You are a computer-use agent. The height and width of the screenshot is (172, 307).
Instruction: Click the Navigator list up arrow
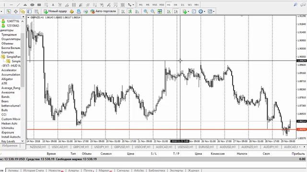(x=23, y=21)
